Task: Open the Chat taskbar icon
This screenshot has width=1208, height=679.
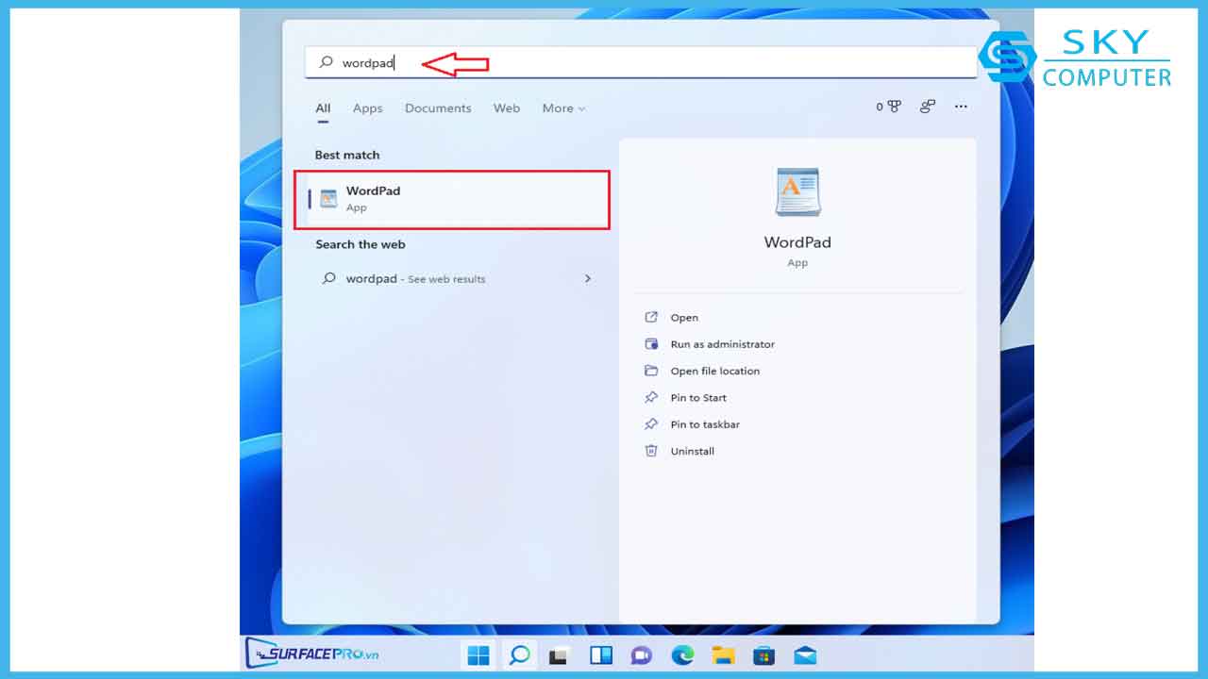Action: [x=641, y=654]
